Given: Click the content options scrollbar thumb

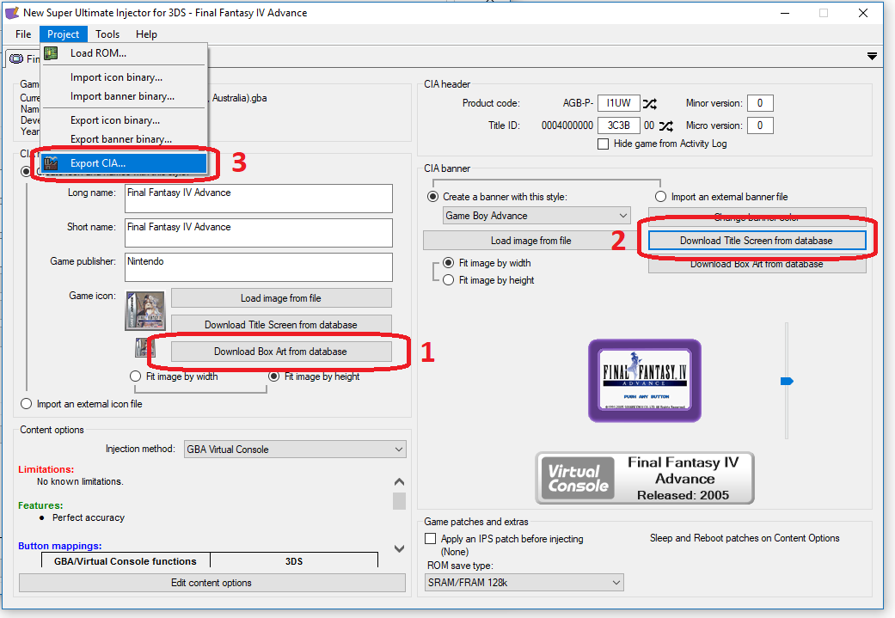Looking at the screenshot, I should click(x=400, y=501).
